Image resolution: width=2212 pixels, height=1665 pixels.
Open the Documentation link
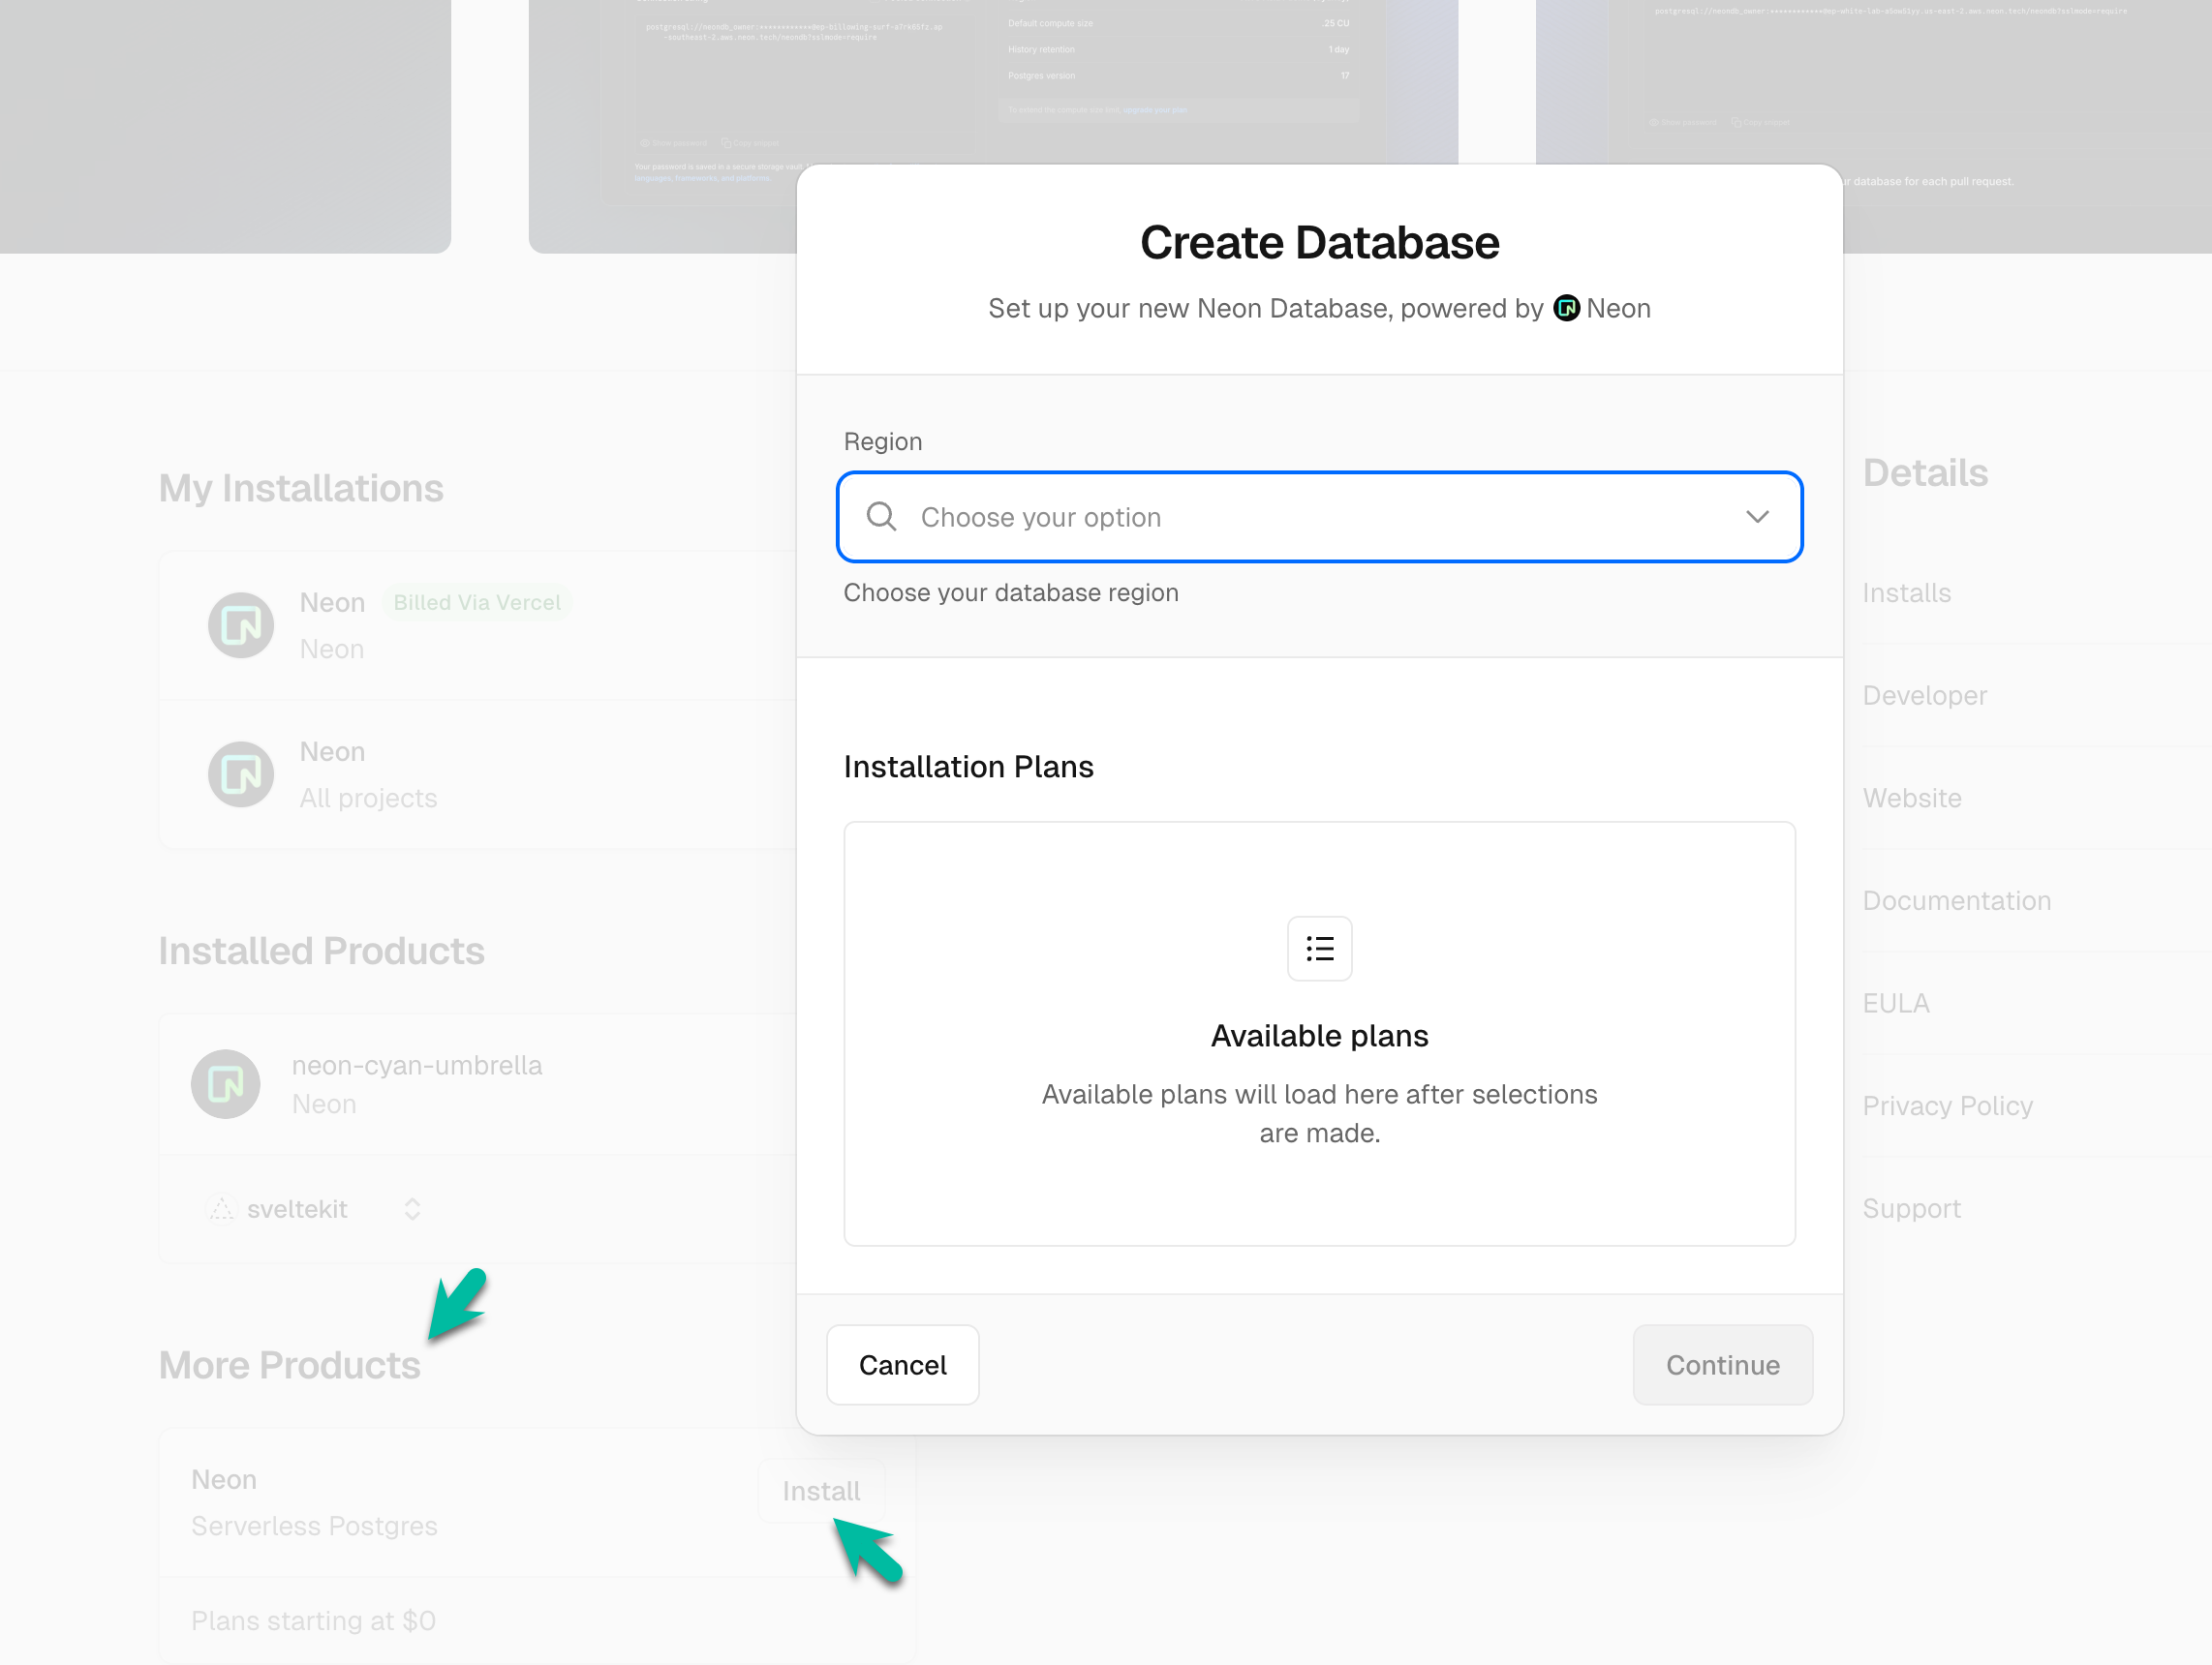[1956, 900]
